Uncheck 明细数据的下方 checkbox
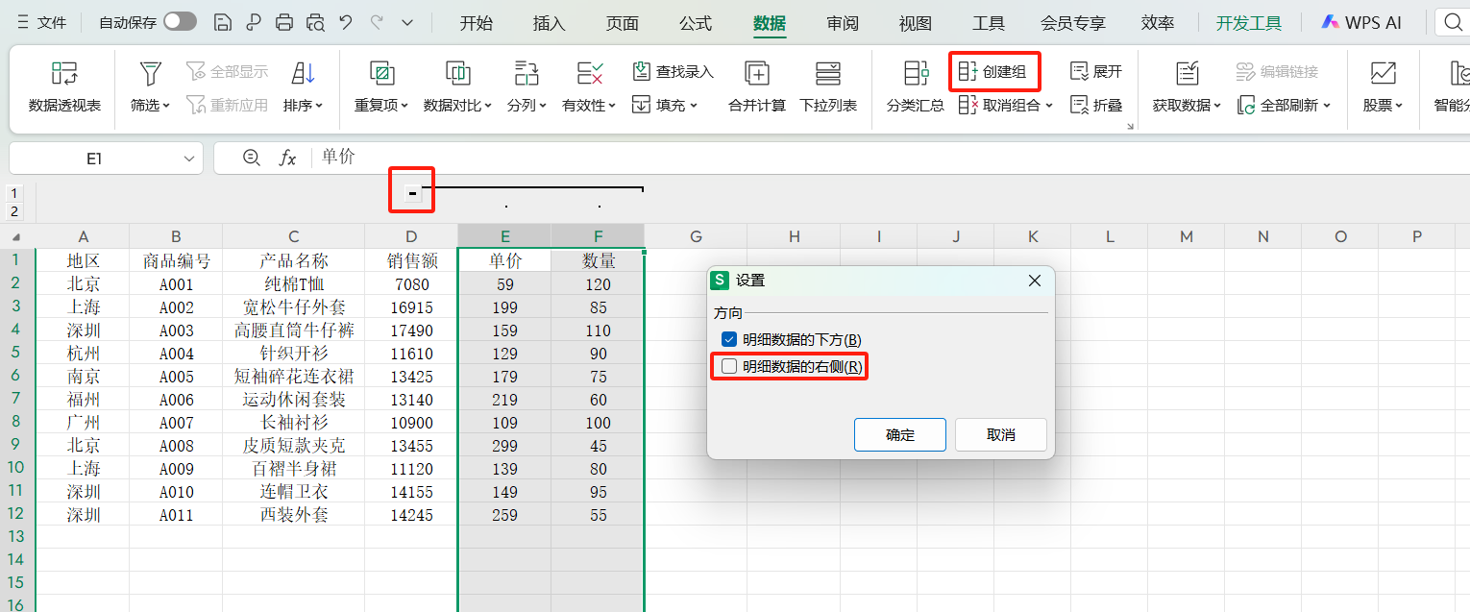 [729, 339]
